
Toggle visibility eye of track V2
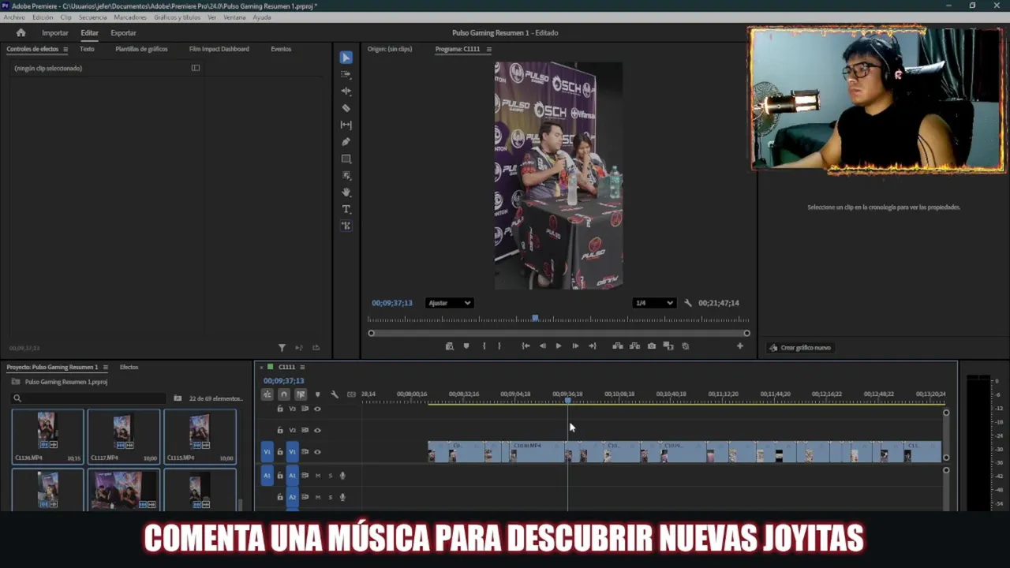coord(317,430)
